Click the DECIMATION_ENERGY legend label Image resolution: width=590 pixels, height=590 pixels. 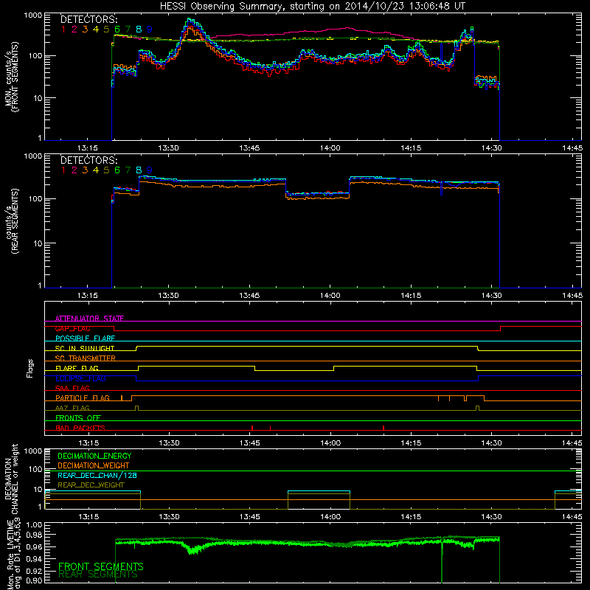(94, 456)
